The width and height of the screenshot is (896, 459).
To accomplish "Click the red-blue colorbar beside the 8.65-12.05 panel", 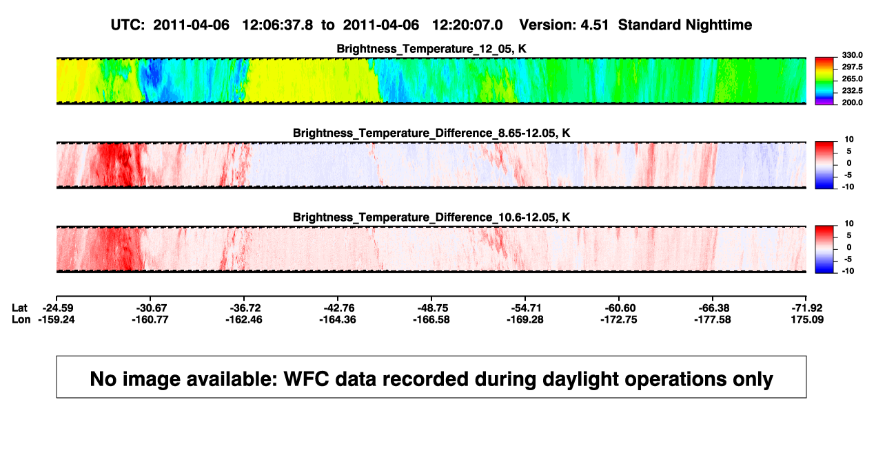I will [825, 165].
